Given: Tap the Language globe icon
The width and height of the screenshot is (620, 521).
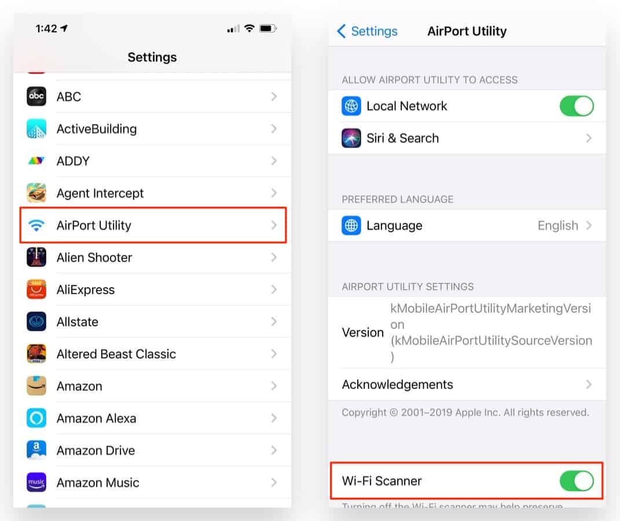Looking at the screenshot, I should pos(351,225).
